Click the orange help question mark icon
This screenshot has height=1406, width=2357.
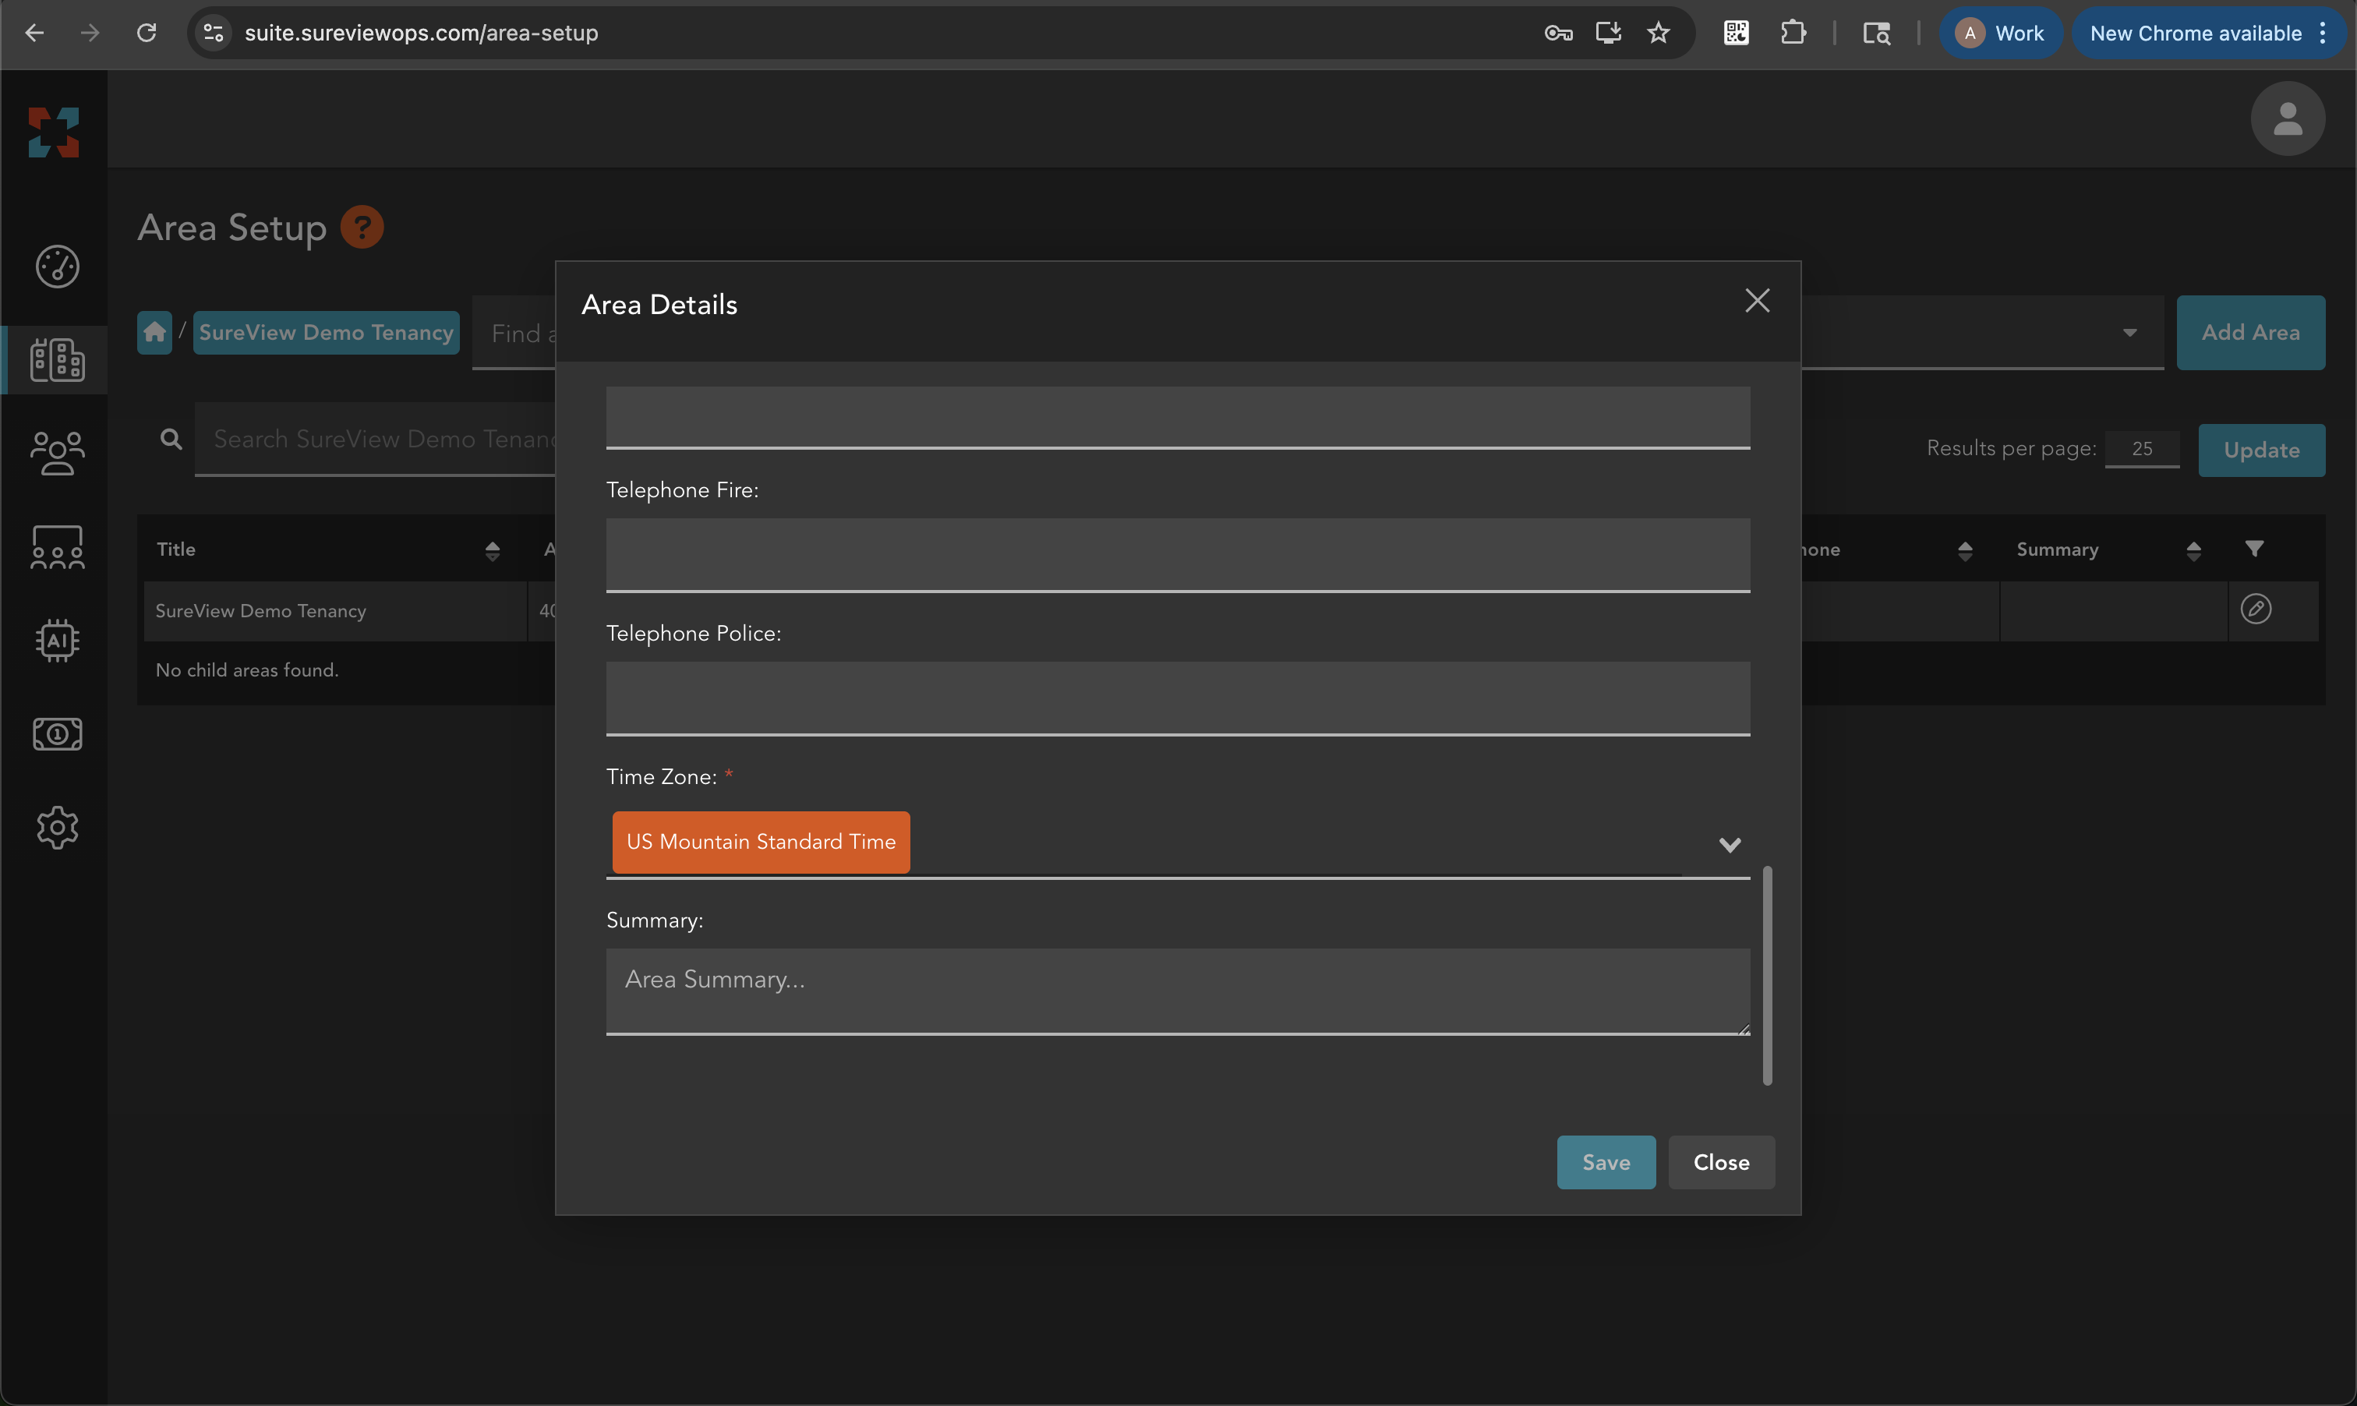tap(362, 228)
